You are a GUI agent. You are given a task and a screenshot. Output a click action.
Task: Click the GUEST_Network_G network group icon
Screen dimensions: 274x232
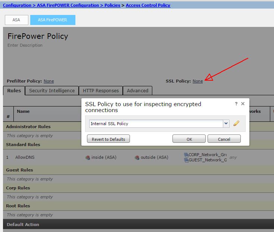(x=186, y=160)
